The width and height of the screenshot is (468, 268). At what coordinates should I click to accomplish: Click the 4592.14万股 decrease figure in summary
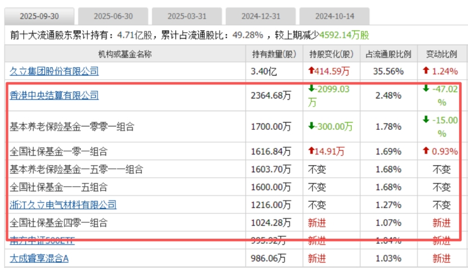tap(345, 35)
